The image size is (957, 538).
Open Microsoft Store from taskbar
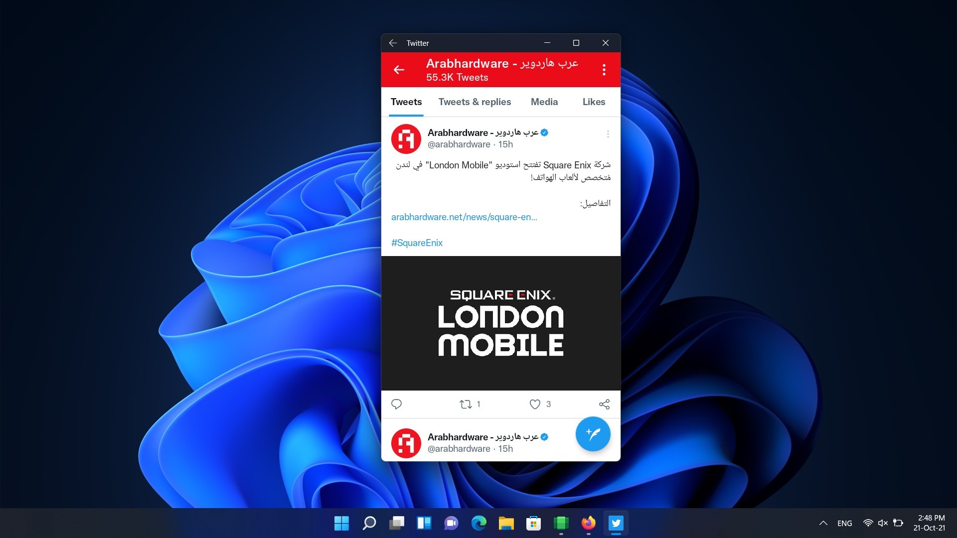[x=533, y=523]
